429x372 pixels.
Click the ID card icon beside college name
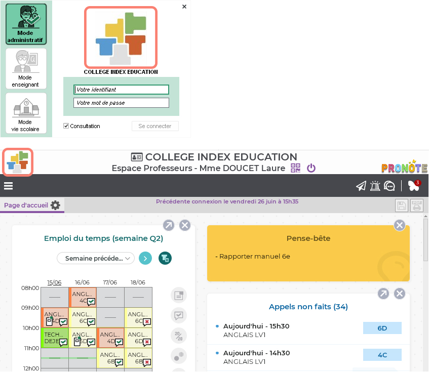coord(137,157)
